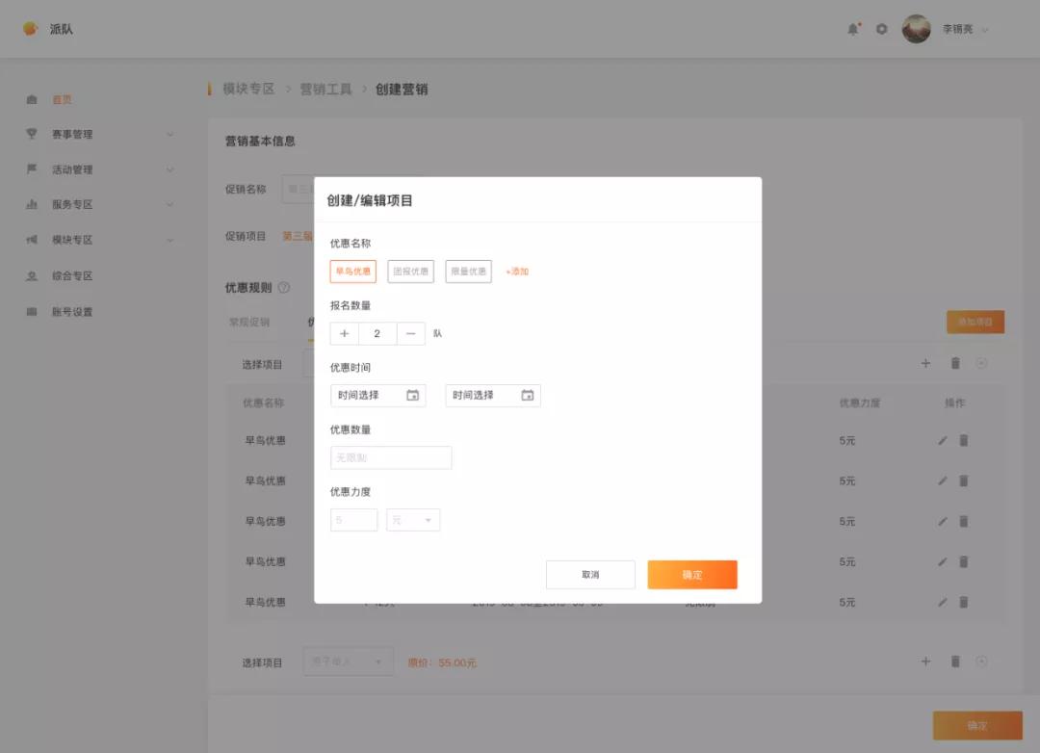
Task: Open the settings gear icon
Action: pos(881,29)
